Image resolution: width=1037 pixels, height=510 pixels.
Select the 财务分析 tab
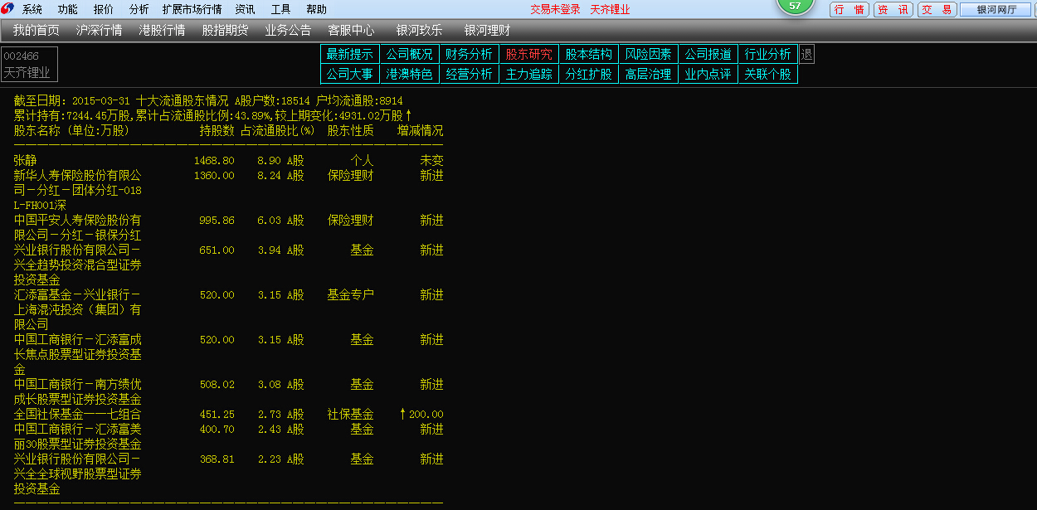[x=470, y=54]
